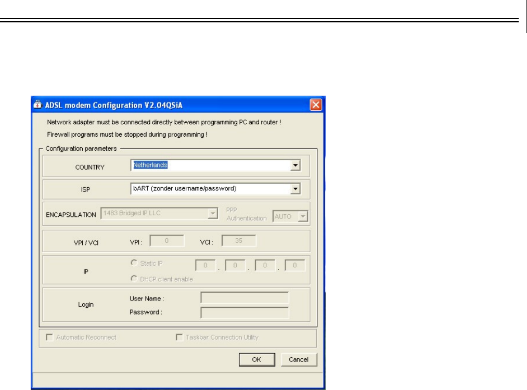The width and height of the screenshot is (527, 390).
Task: Toggle the Taskbar Connection Utility checkbox
Action: (x=179, y=337)
